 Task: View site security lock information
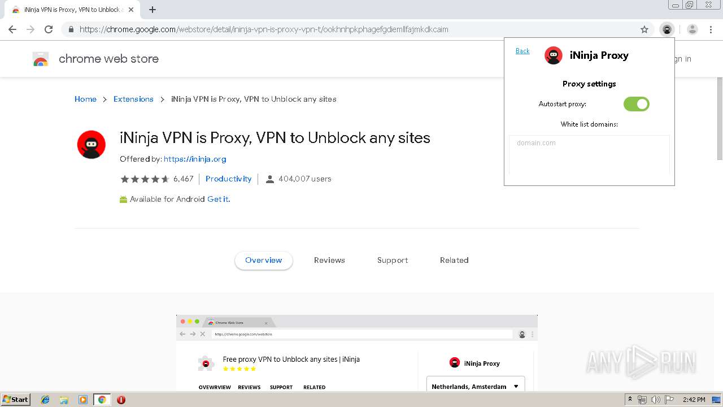pyautogui.click(x=71, y=29)
